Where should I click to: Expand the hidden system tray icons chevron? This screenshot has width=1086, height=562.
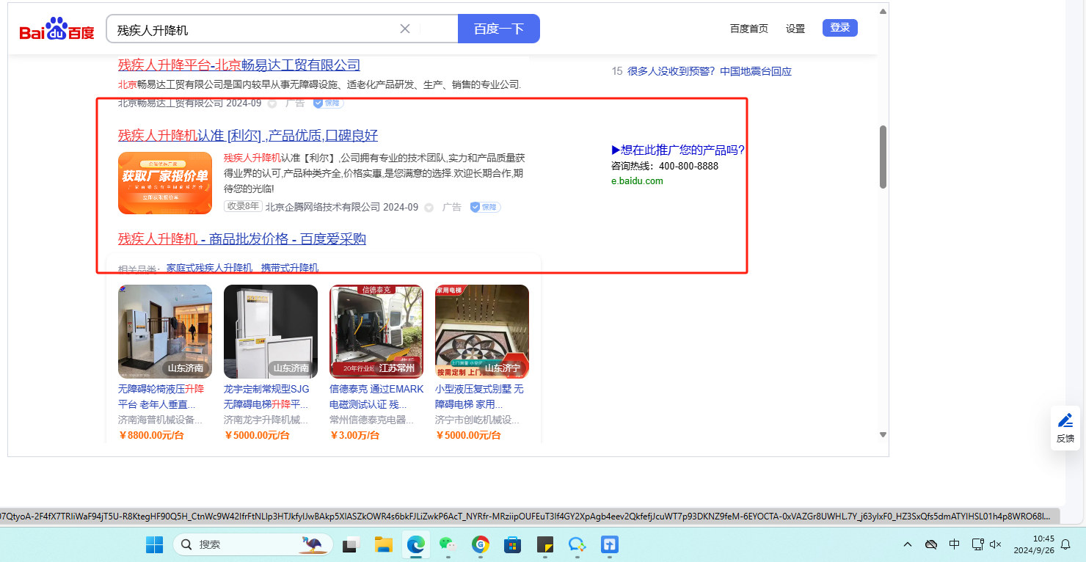click(x=908, y=544)
